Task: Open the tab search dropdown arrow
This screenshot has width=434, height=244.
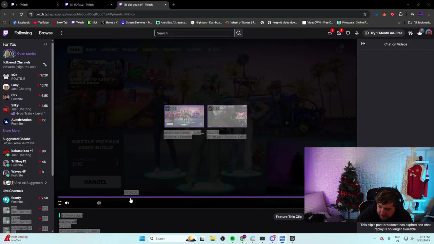Action: point(4,5)
